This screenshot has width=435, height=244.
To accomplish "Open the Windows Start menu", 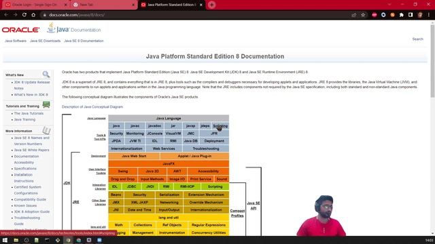I will (x=5, y=240).
